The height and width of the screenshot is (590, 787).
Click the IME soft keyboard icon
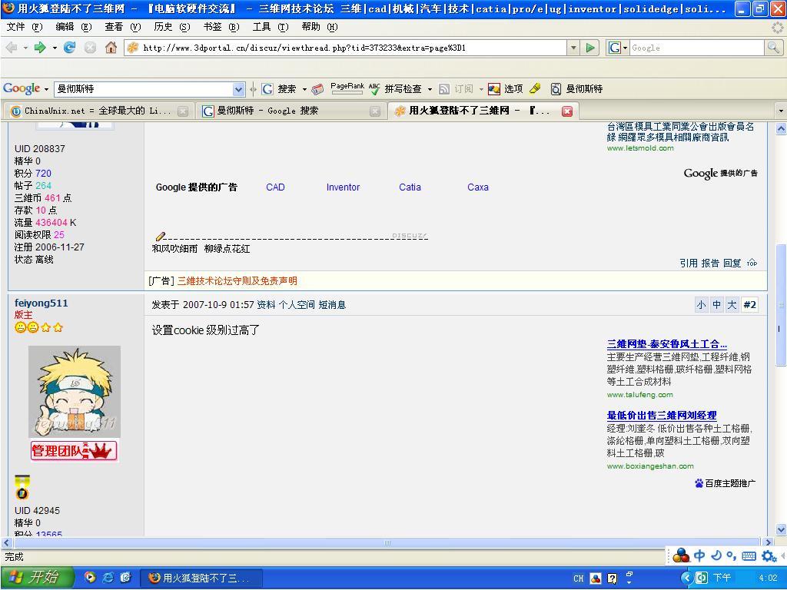coord(749,555)
